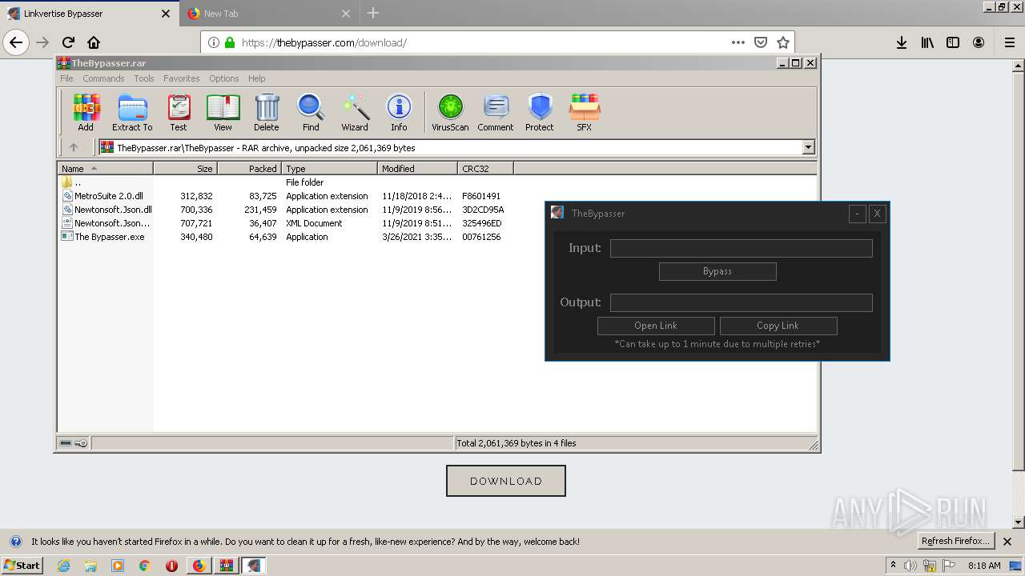Open the page actions three-dot menu
The image size is (1025, 576).
pos(738,42)
